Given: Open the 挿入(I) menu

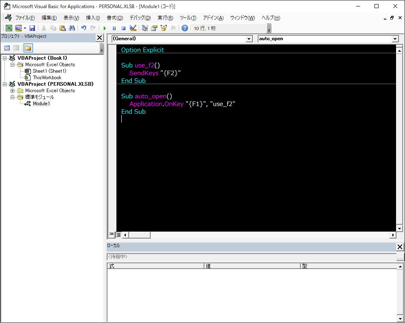Looking at the screenshot, I should [x=93, y=18].
